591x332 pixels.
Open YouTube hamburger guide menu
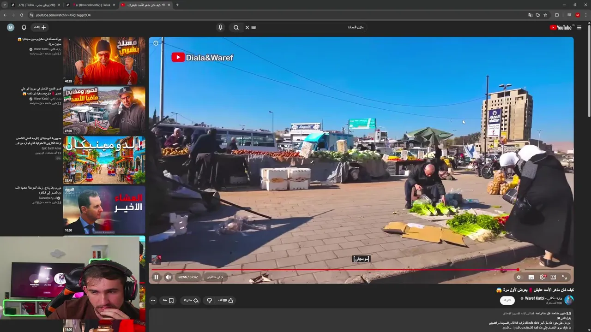[x=579, y=28]
